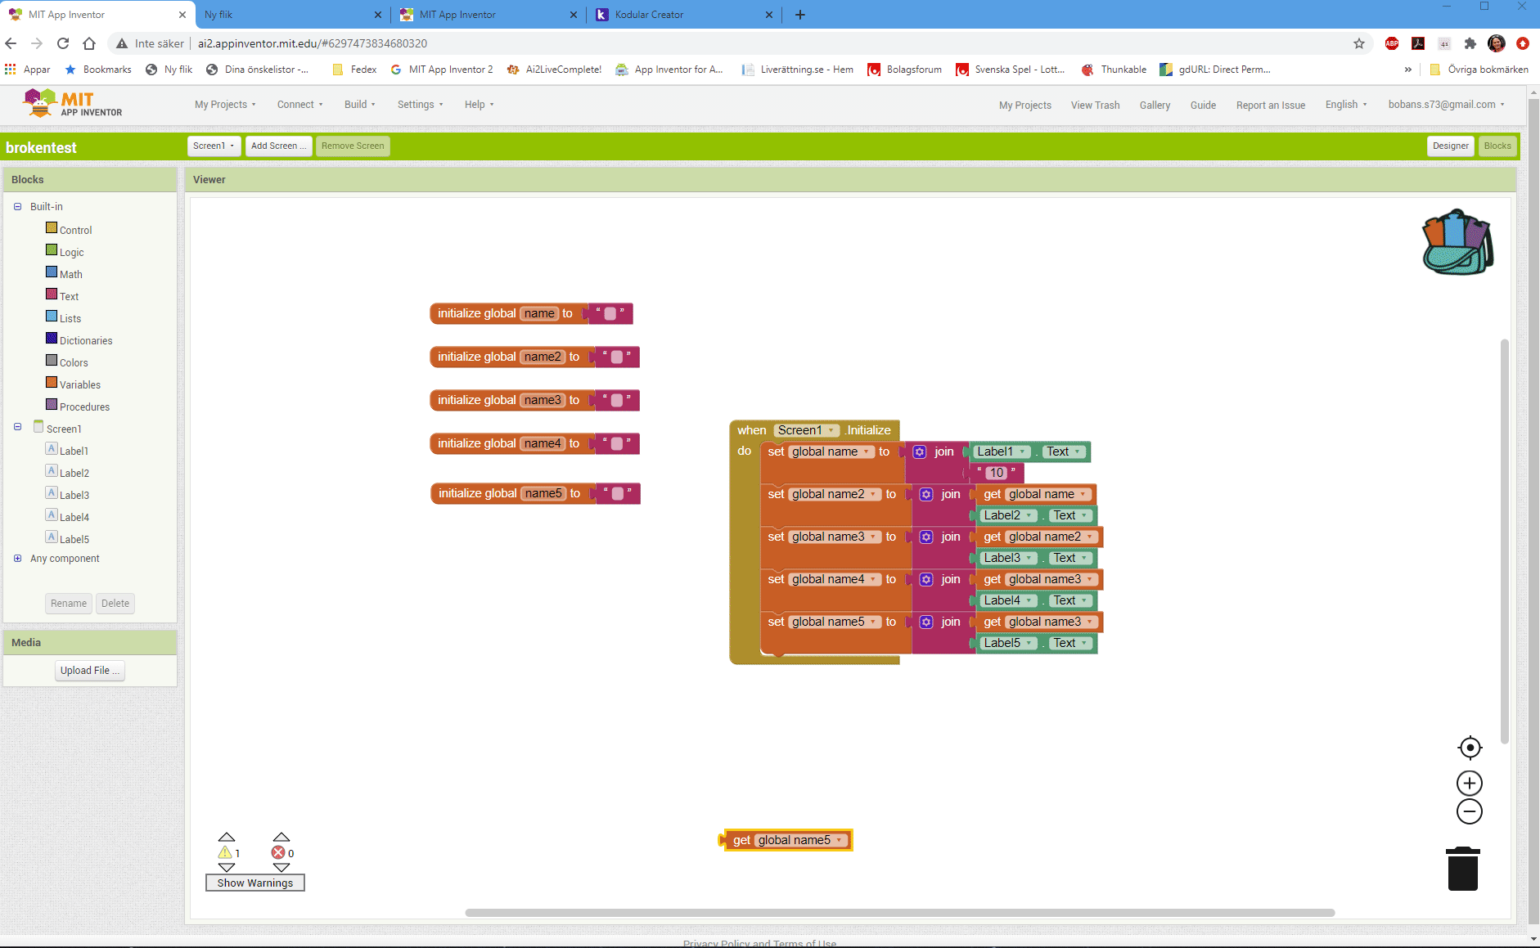
Task: Click the browser address bar URL
Action: 313,43
